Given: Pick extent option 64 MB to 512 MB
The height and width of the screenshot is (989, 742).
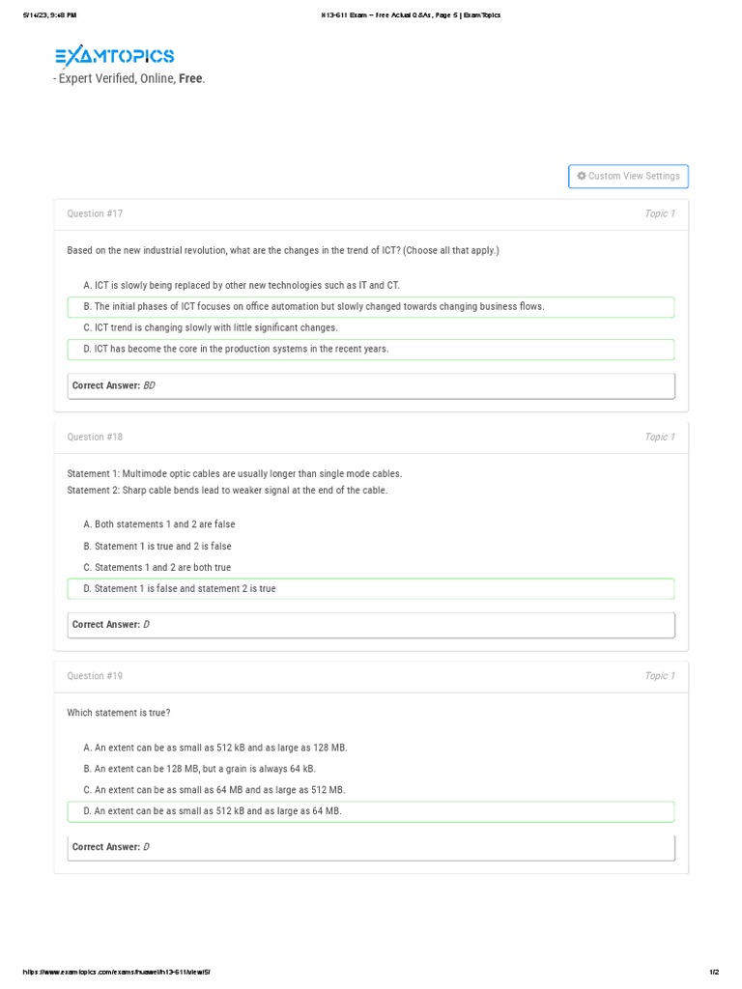Looking at the screenshot, I should pyautogui.click(x=214, y=790).
